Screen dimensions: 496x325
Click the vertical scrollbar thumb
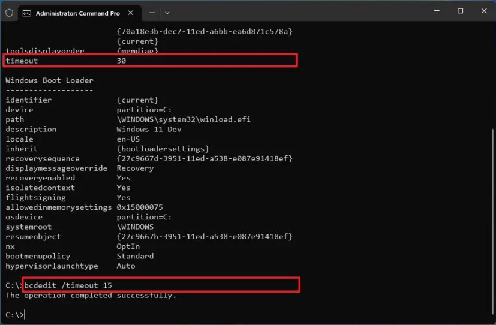[x=494, y=222]
